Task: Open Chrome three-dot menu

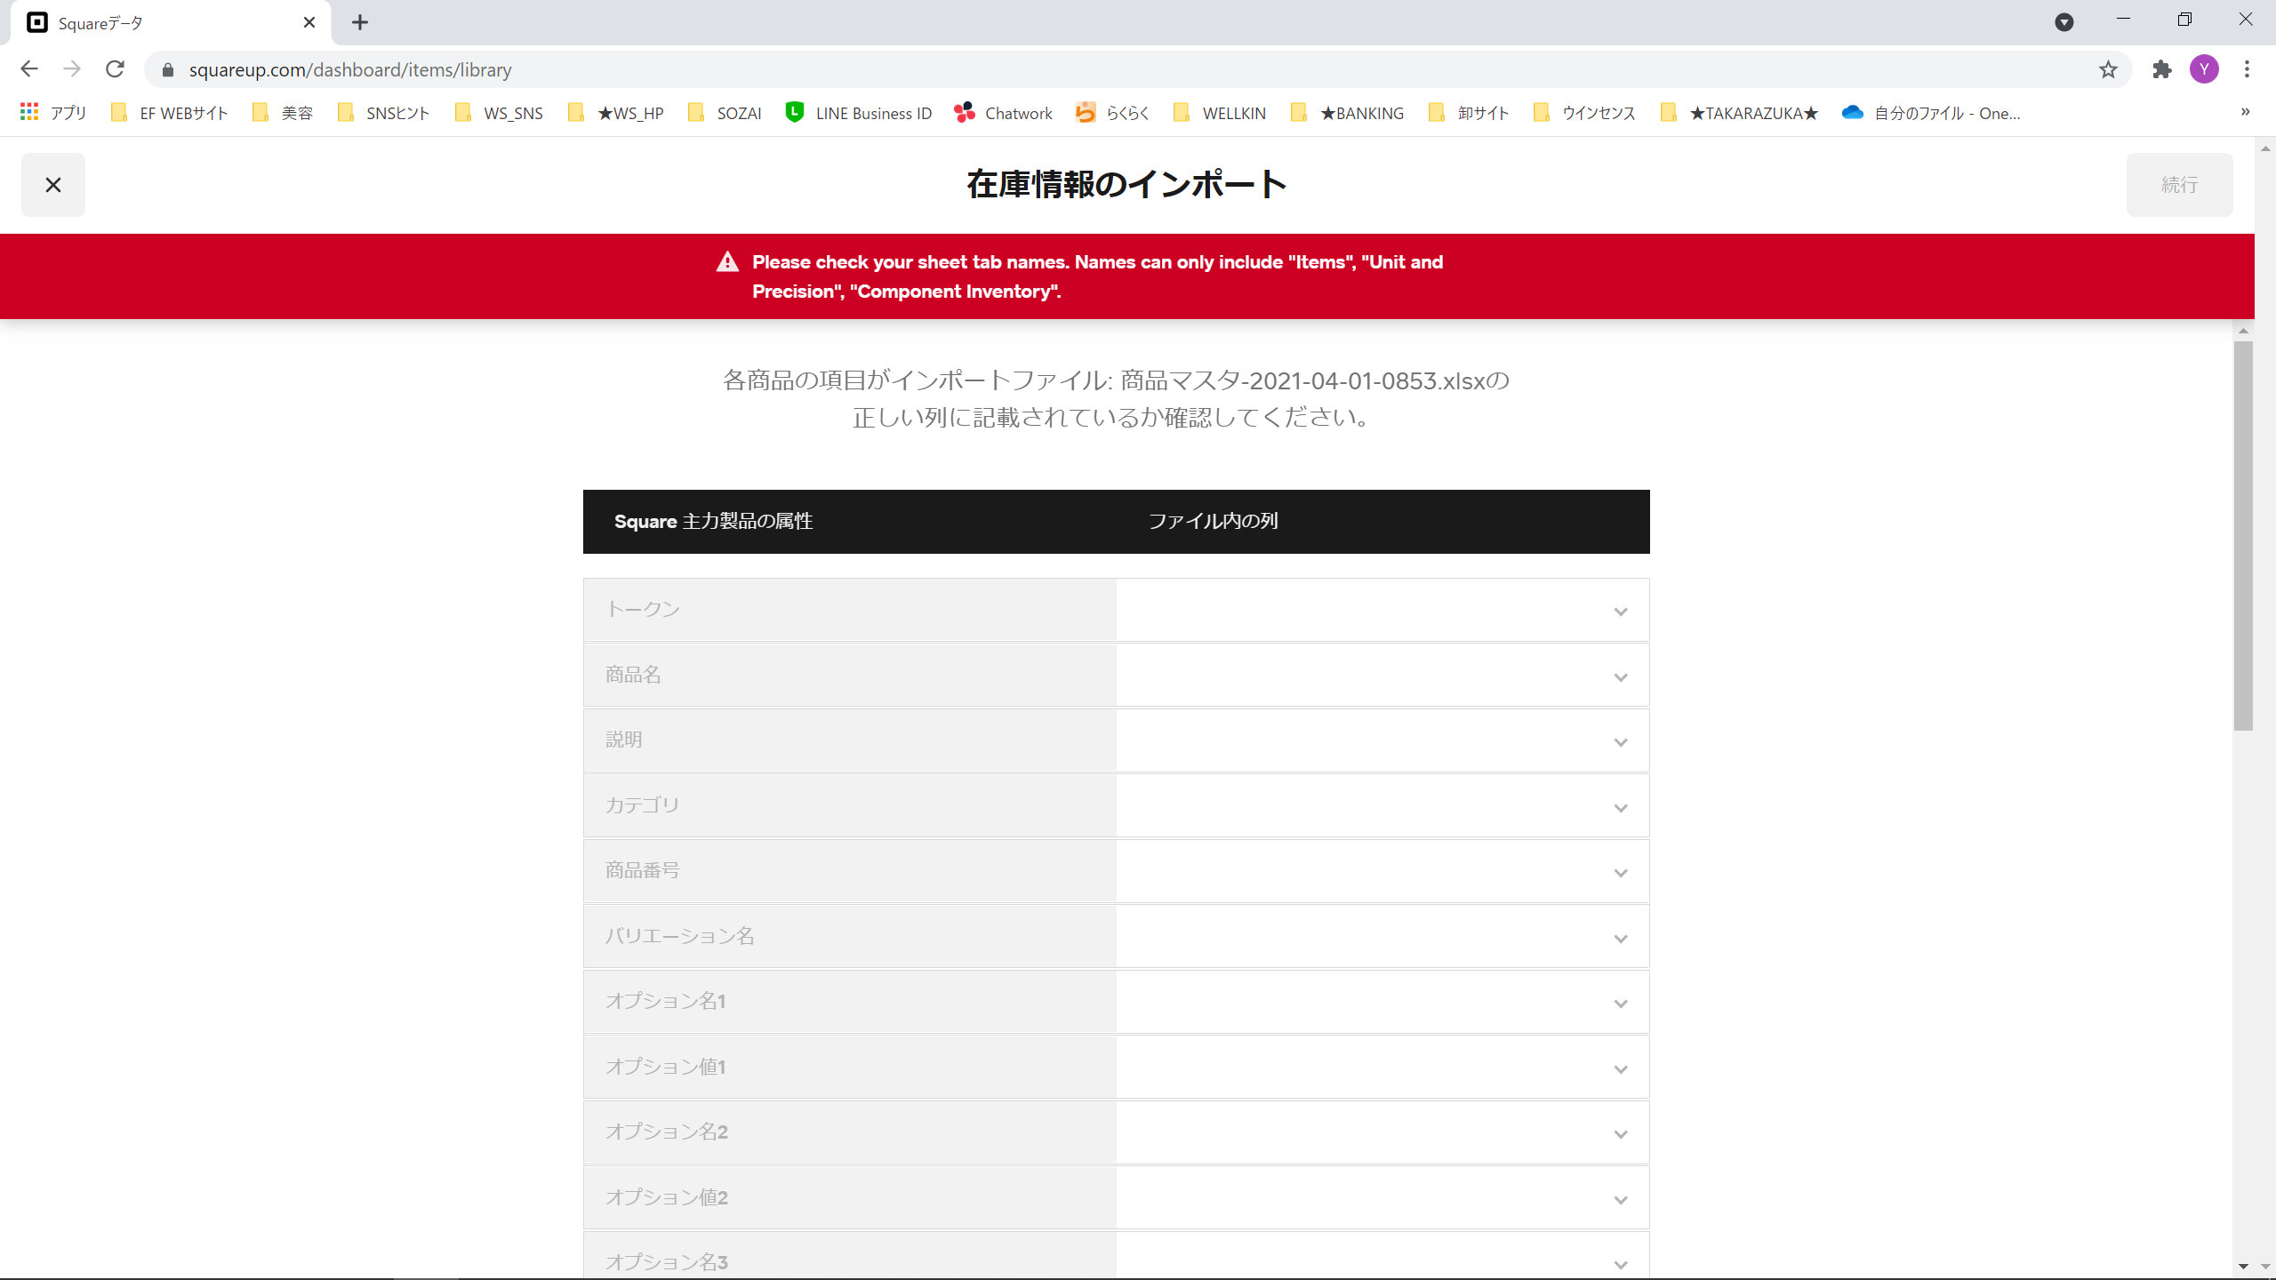Action: (2247, 69)
